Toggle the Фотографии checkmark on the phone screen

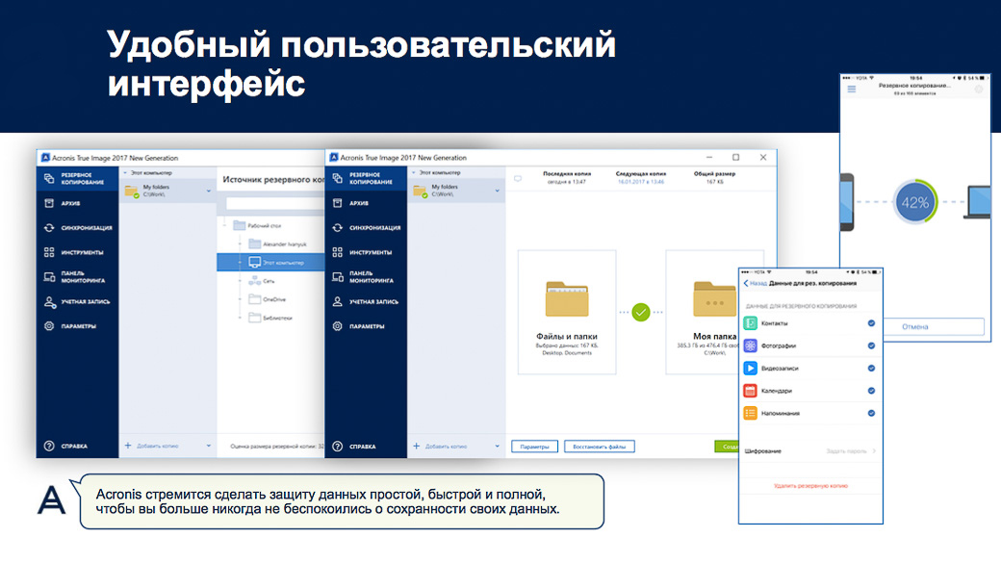click(871, 345)
